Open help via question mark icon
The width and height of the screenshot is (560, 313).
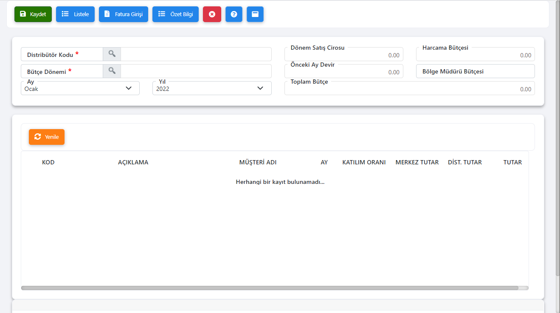(234, 14)
